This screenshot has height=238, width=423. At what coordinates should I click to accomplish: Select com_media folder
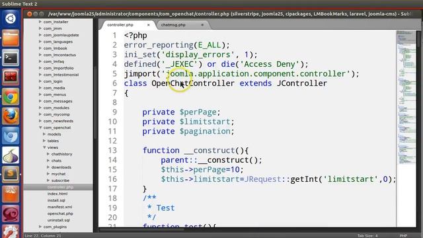(x=54, y=88)
